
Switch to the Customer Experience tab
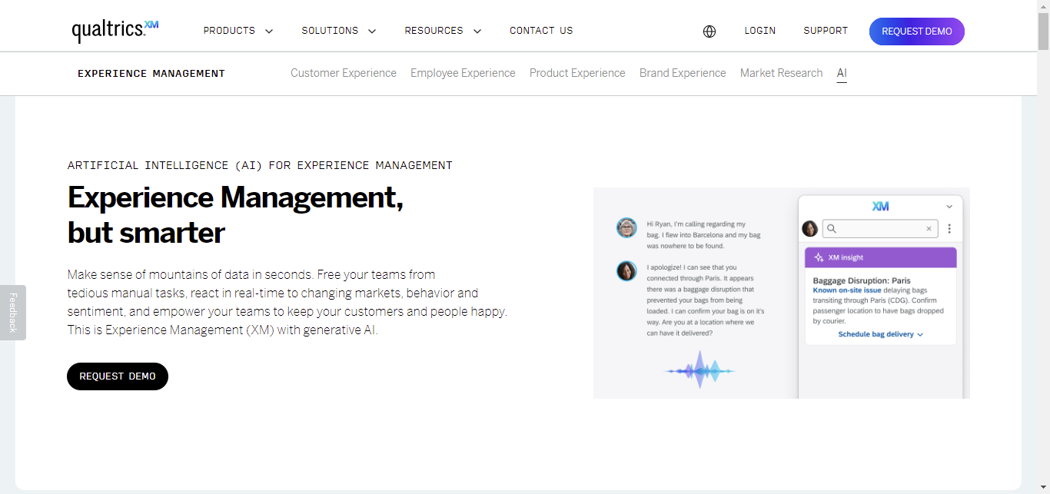(343, 73)
